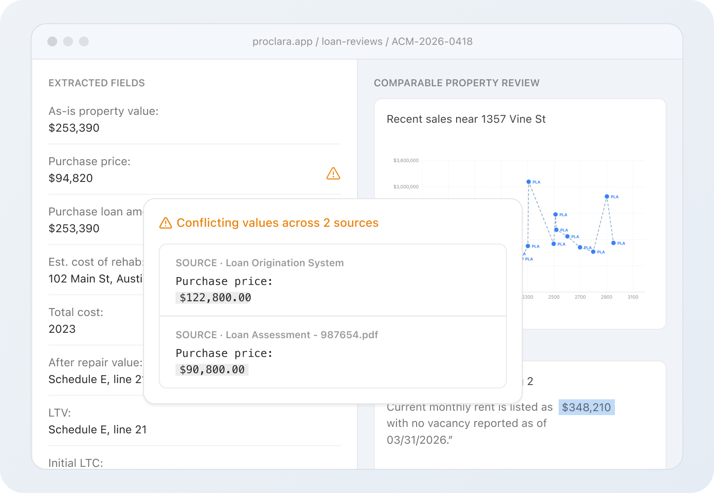Click the Recent sales near 1357 Vine St title
Screen dimensions: 714x493
466,119
